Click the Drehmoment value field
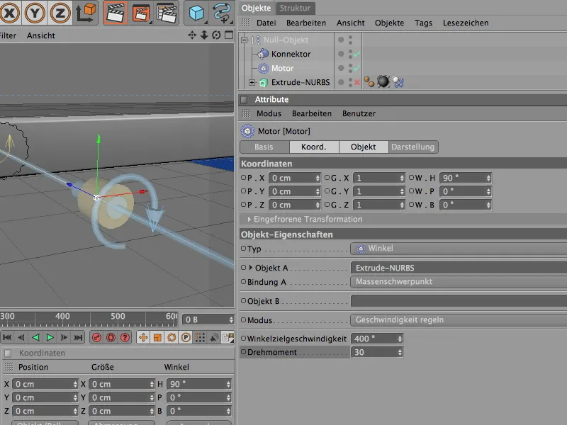This screenshot has height=425, width=567. (371, 352)
